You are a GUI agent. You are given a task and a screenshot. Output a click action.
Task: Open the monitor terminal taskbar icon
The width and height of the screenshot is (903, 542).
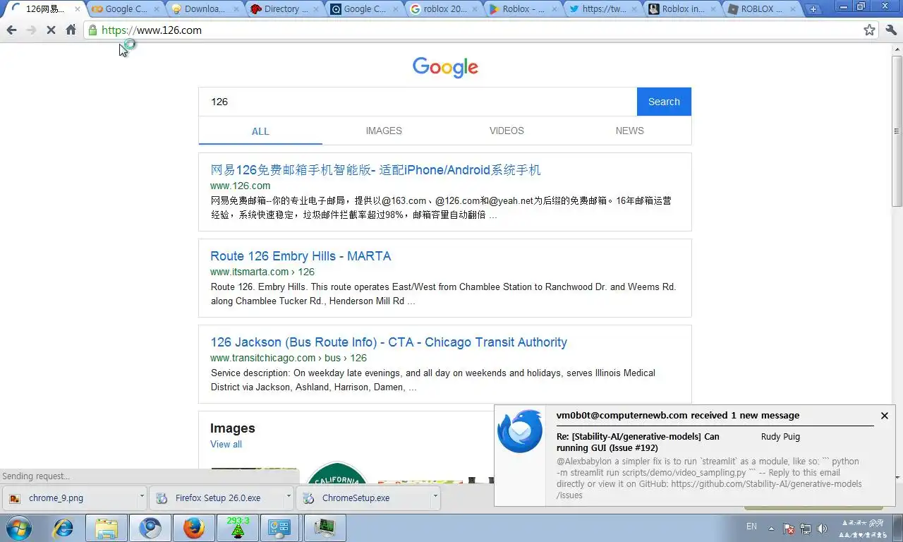(325, 528)
